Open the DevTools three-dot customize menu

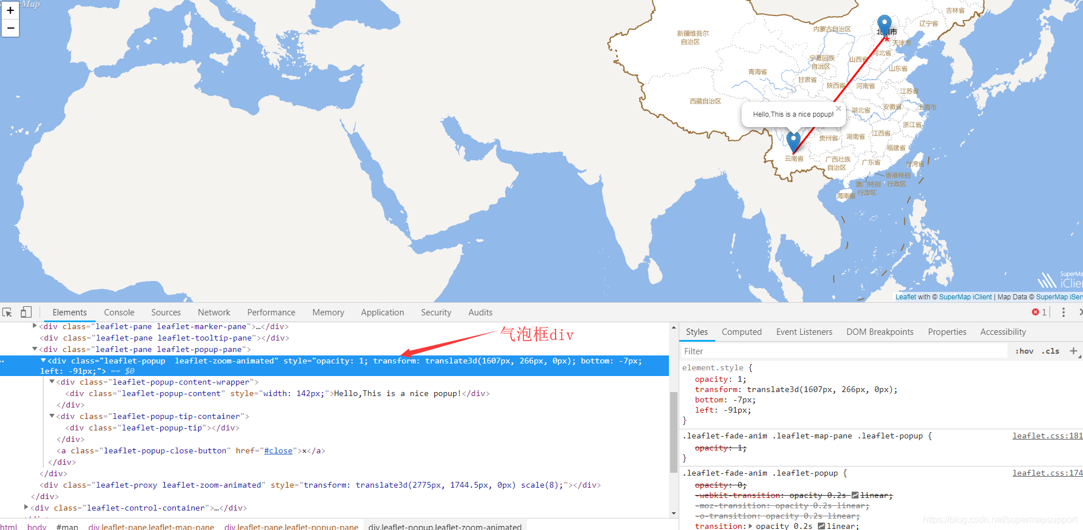tap(1063, 312)
